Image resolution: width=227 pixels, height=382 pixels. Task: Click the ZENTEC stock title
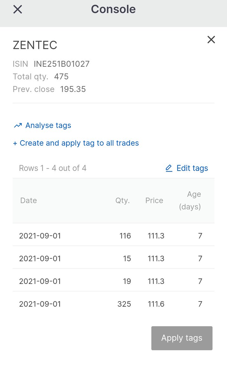pos(35,45)
